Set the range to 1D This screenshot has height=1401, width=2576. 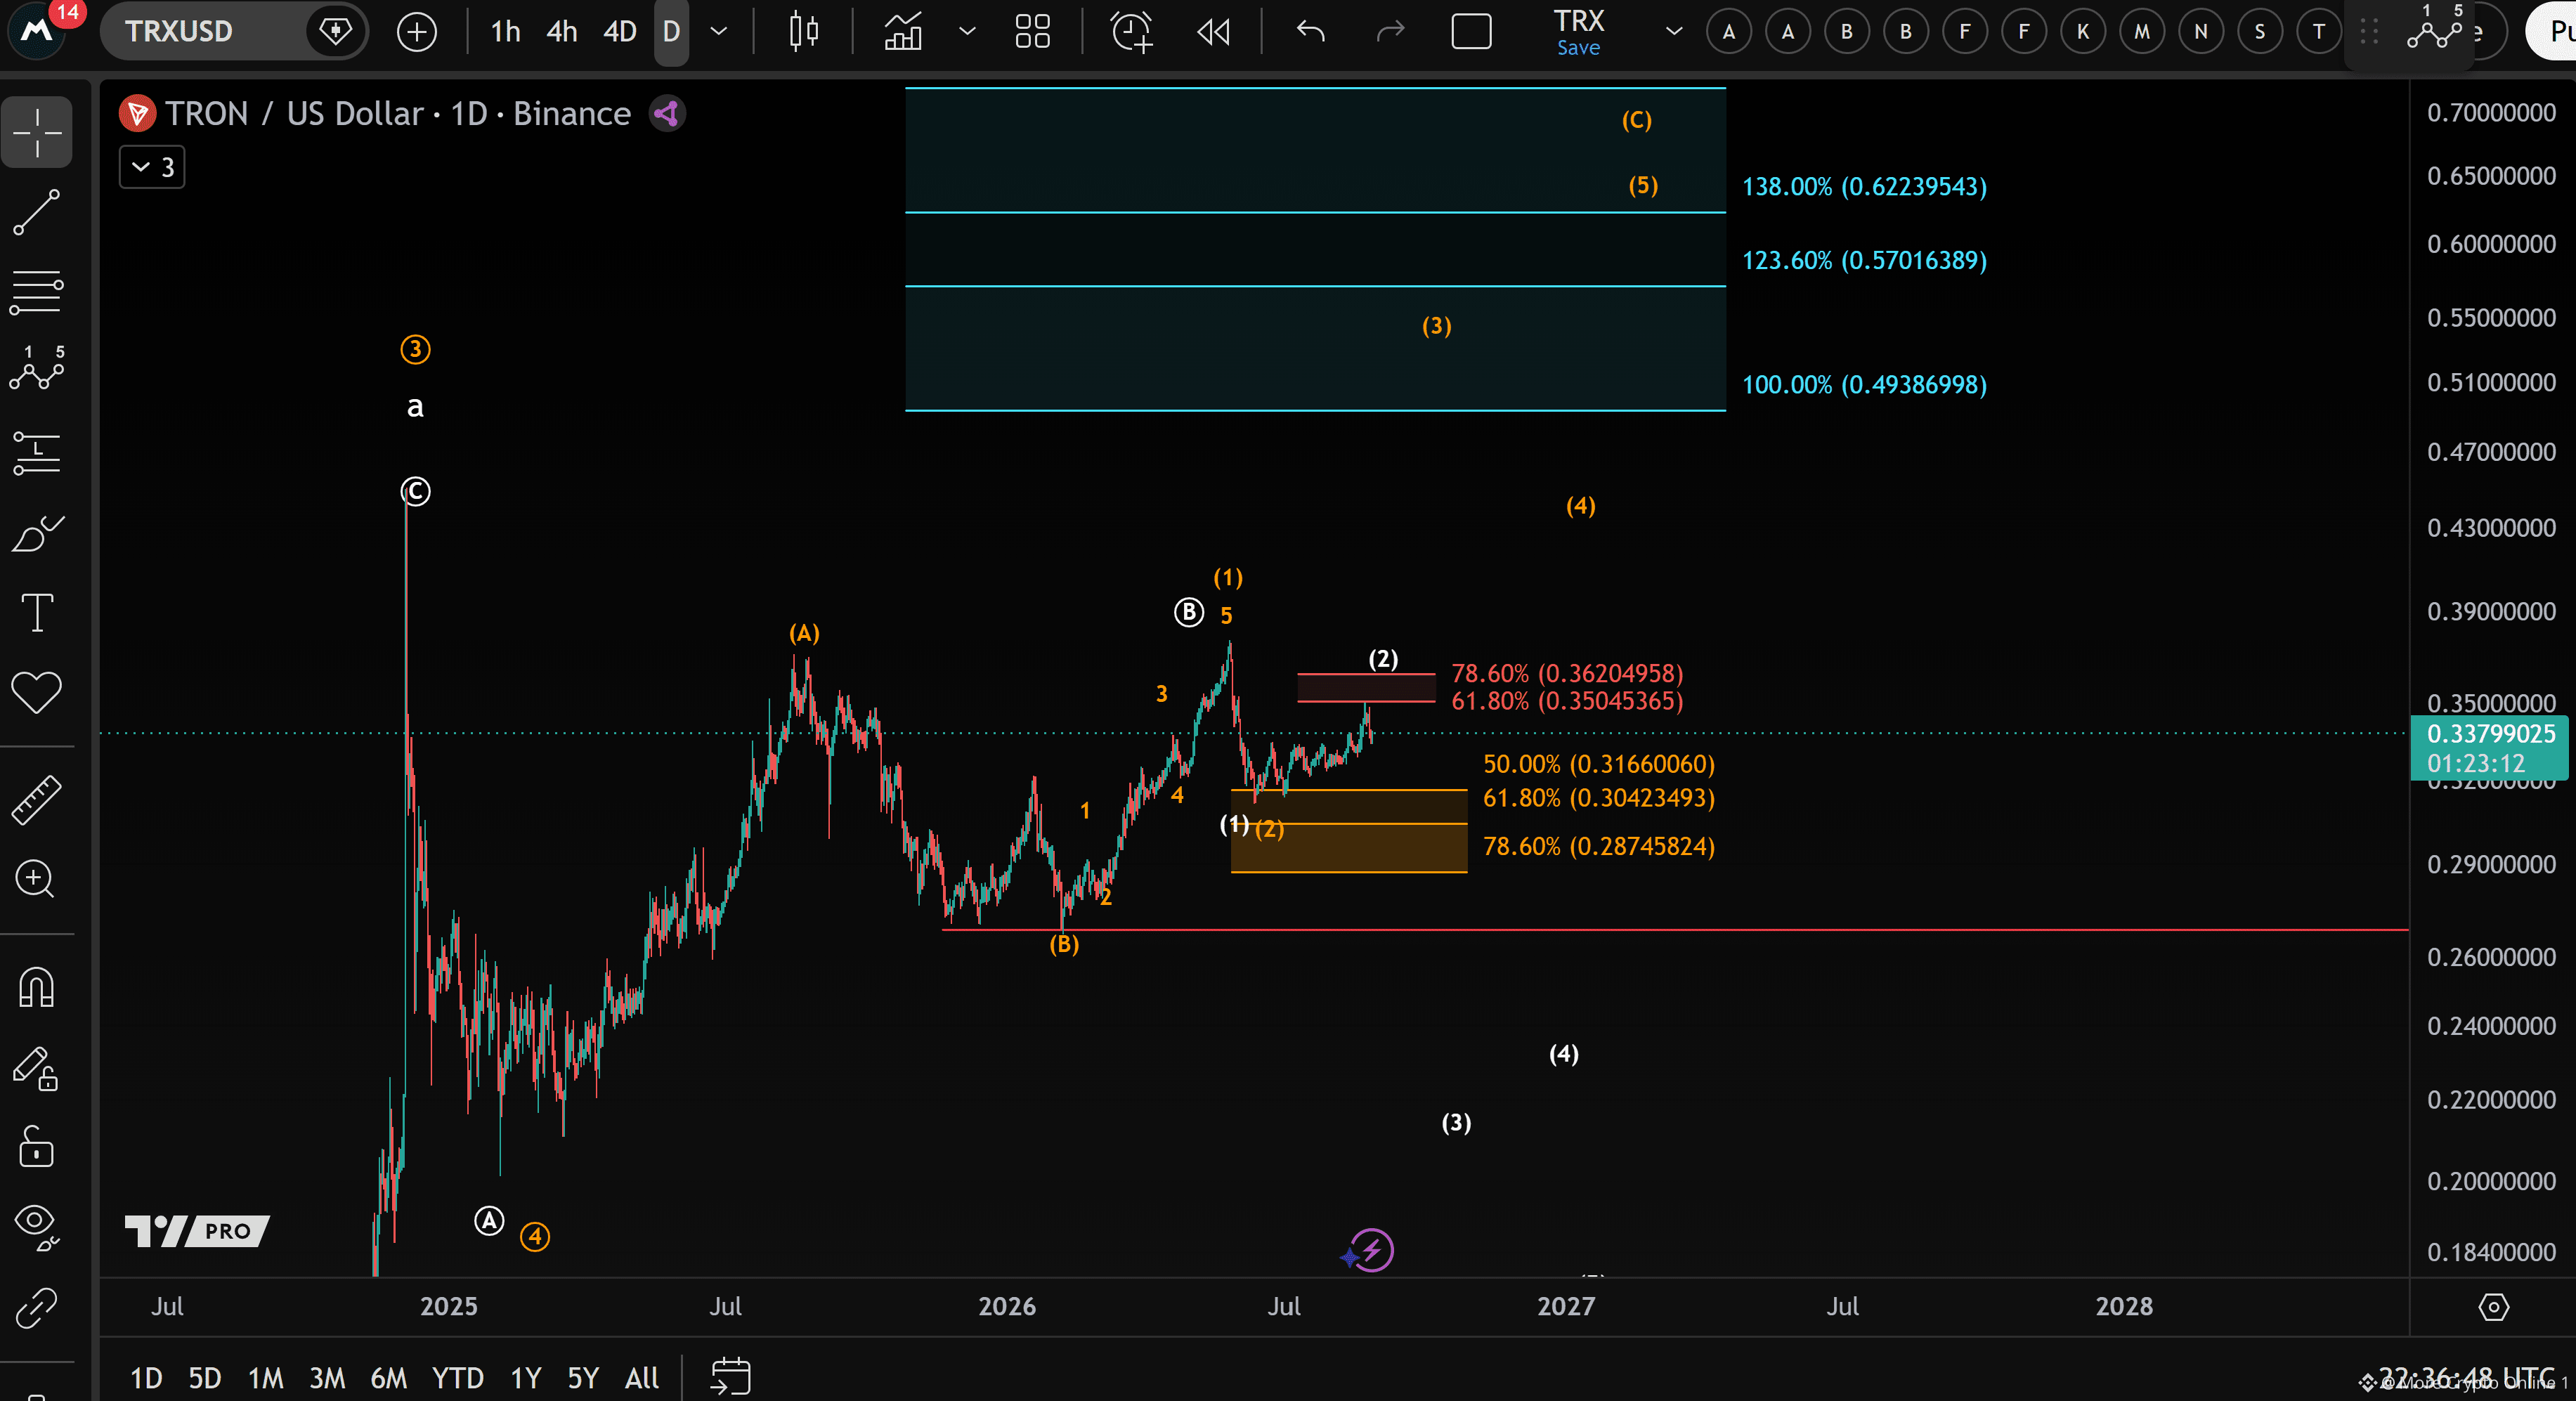(146, 1378)
